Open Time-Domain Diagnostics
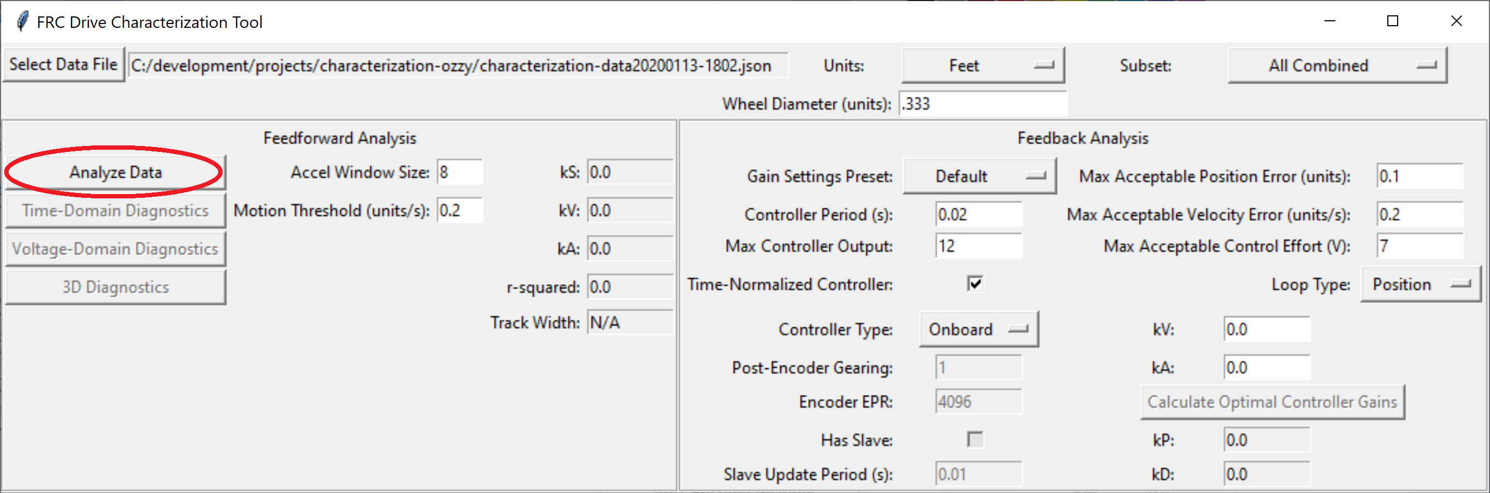This screenshot has height=493, width=1490. (x=115, y=210)
